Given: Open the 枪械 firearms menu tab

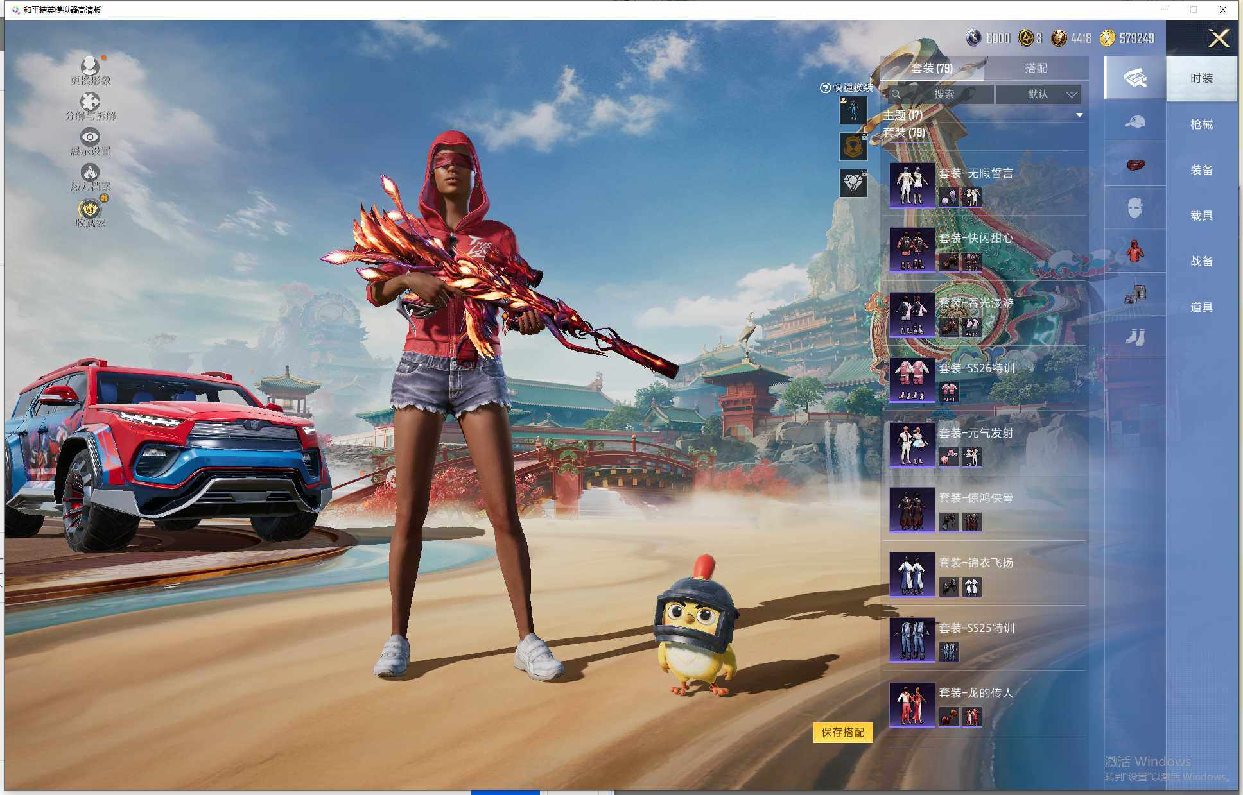Looking at the screenshot, I should coord(1201,124).
